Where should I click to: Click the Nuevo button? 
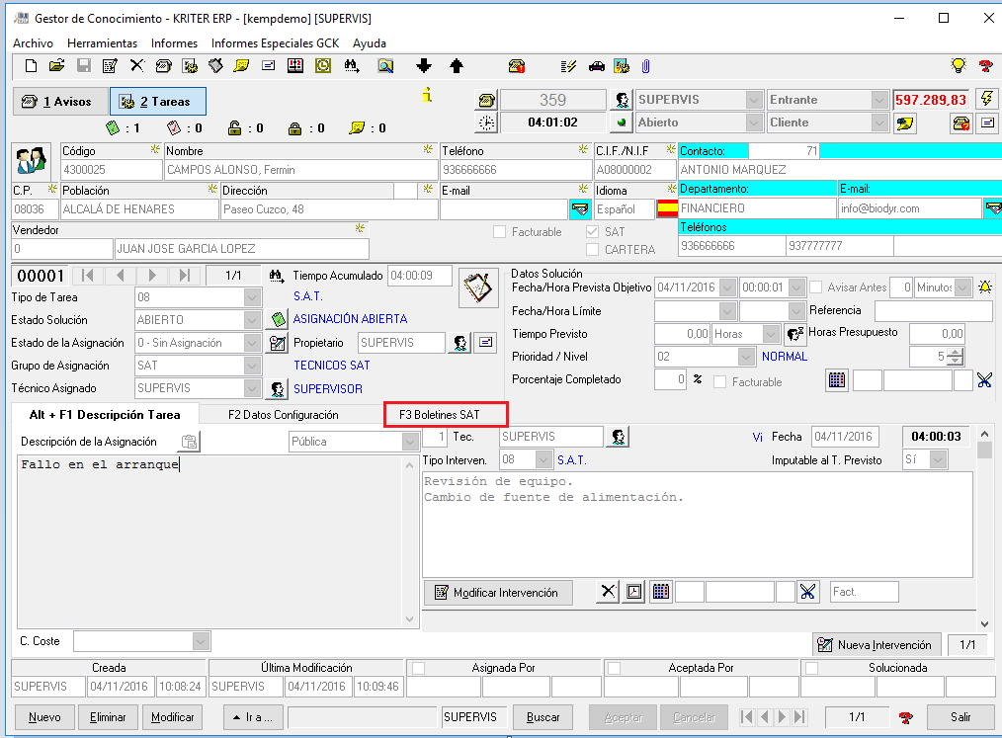pyautogui.click(x=44, y=717)
